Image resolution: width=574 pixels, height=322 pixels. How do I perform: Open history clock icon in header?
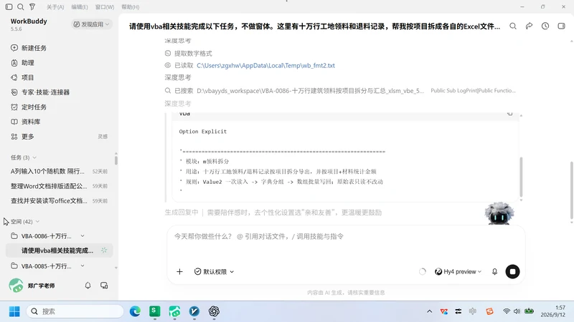click(545, 26)
